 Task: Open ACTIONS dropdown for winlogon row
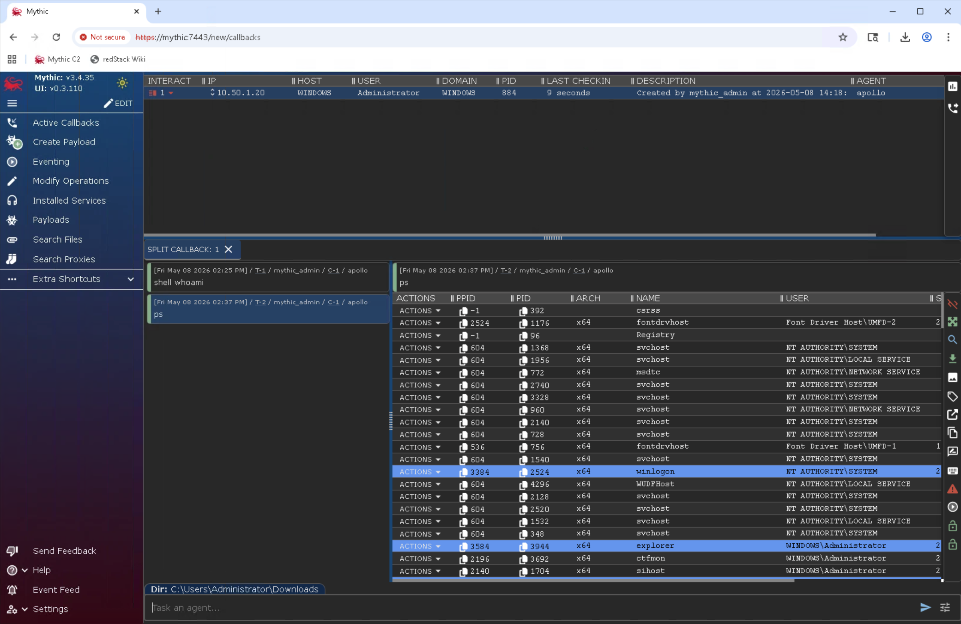[419, 472]
